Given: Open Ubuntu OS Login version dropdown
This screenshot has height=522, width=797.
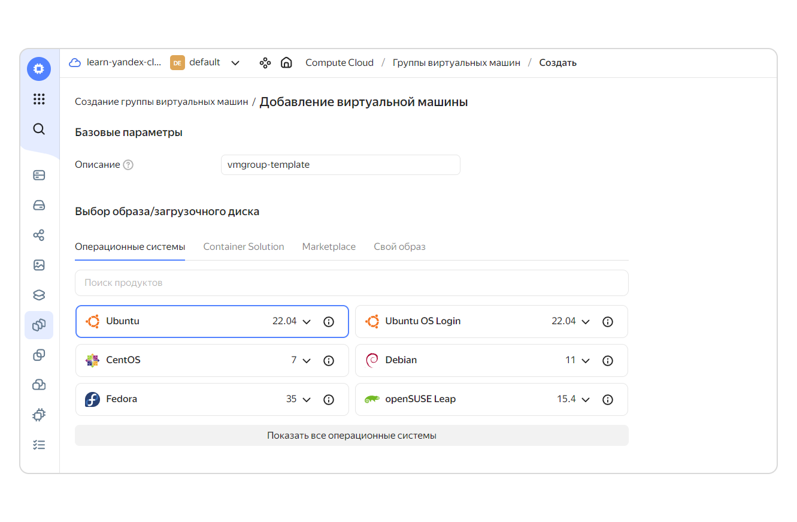Looking at the screenshot, I should tap(571, 321).
